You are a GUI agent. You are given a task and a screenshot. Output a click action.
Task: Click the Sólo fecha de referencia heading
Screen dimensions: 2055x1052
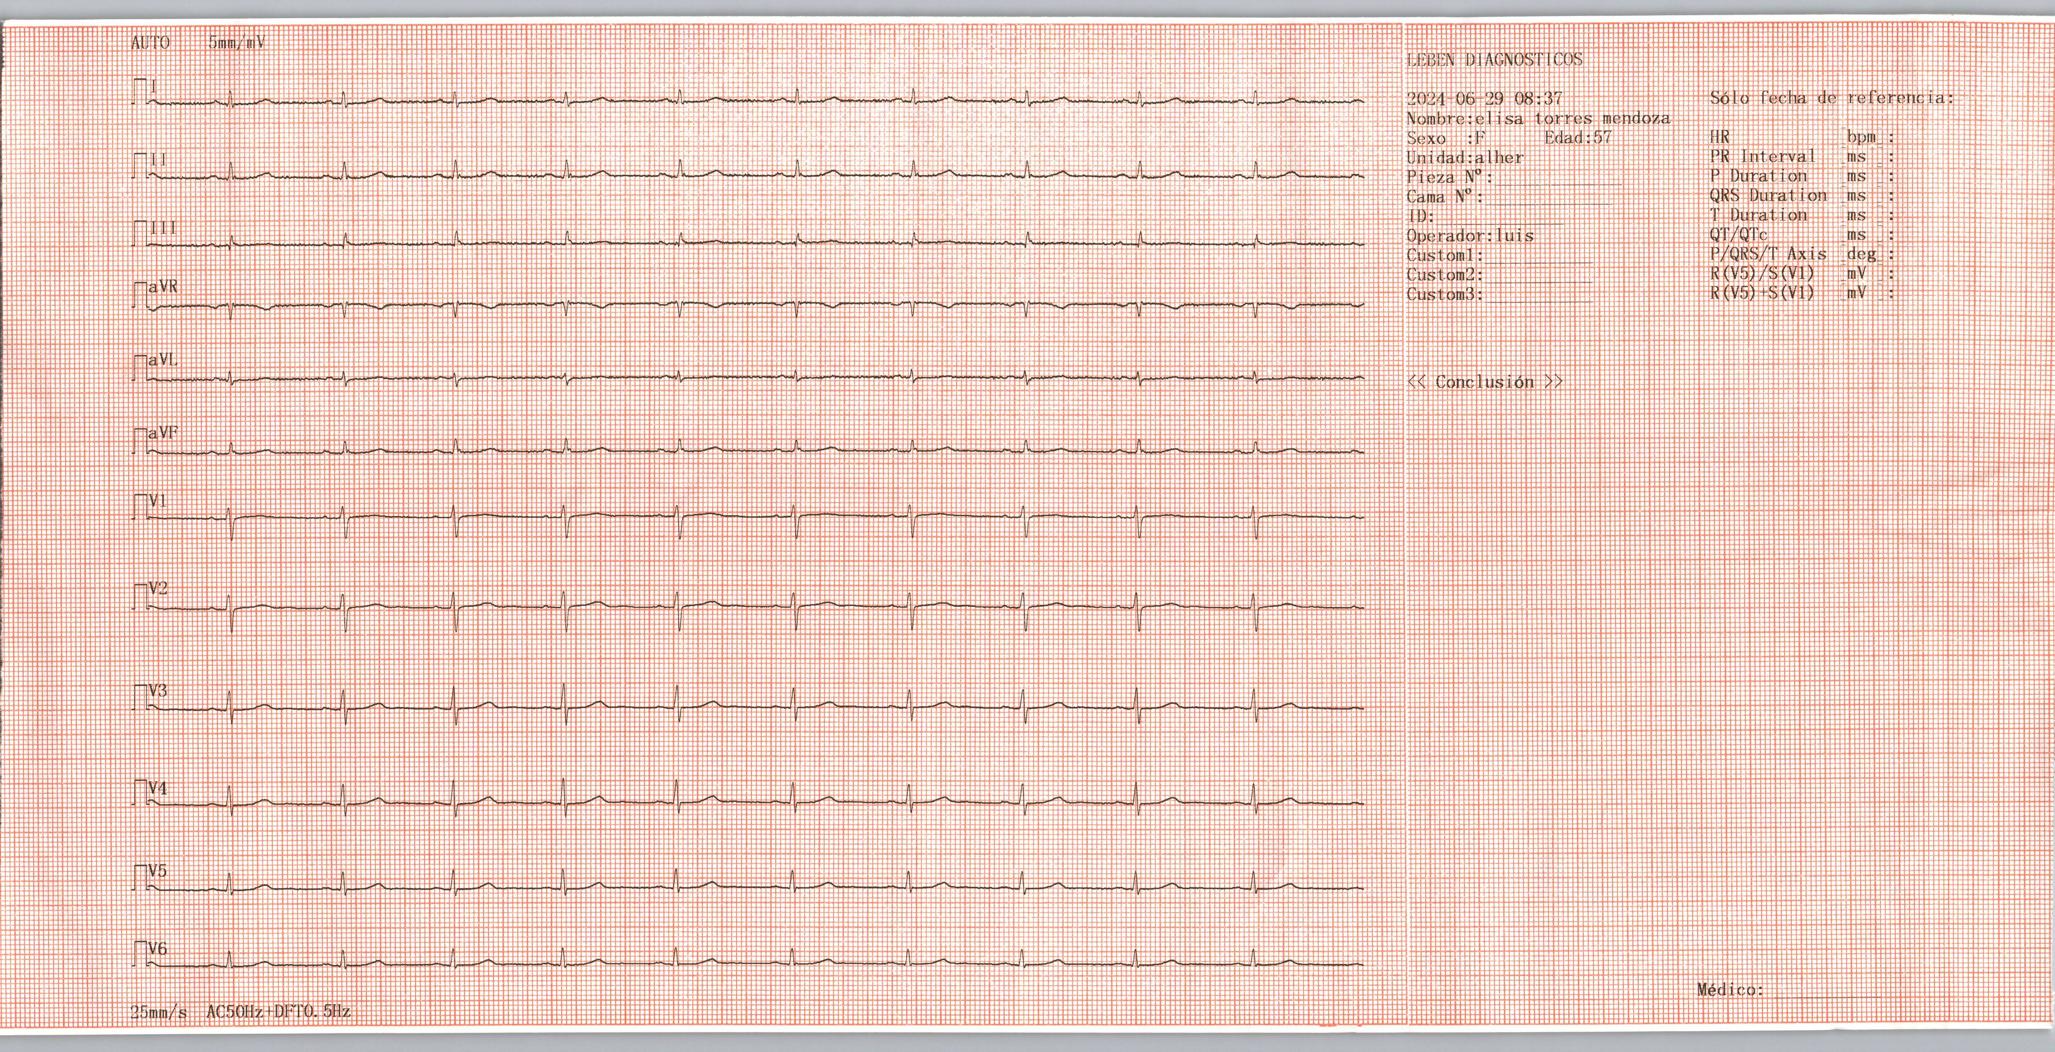coord(1833,98)
